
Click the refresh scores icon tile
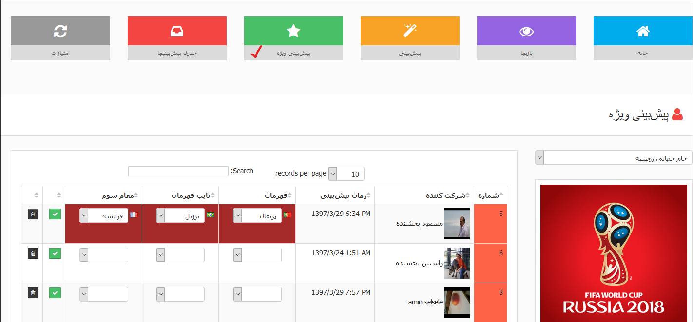[x=60, y=31]
